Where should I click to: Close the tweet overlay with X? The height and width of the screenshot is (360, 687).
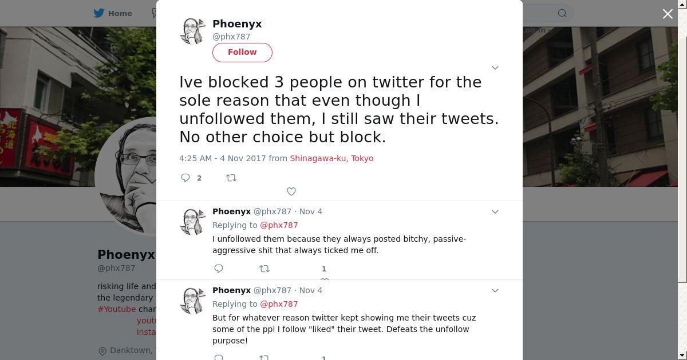668,14
